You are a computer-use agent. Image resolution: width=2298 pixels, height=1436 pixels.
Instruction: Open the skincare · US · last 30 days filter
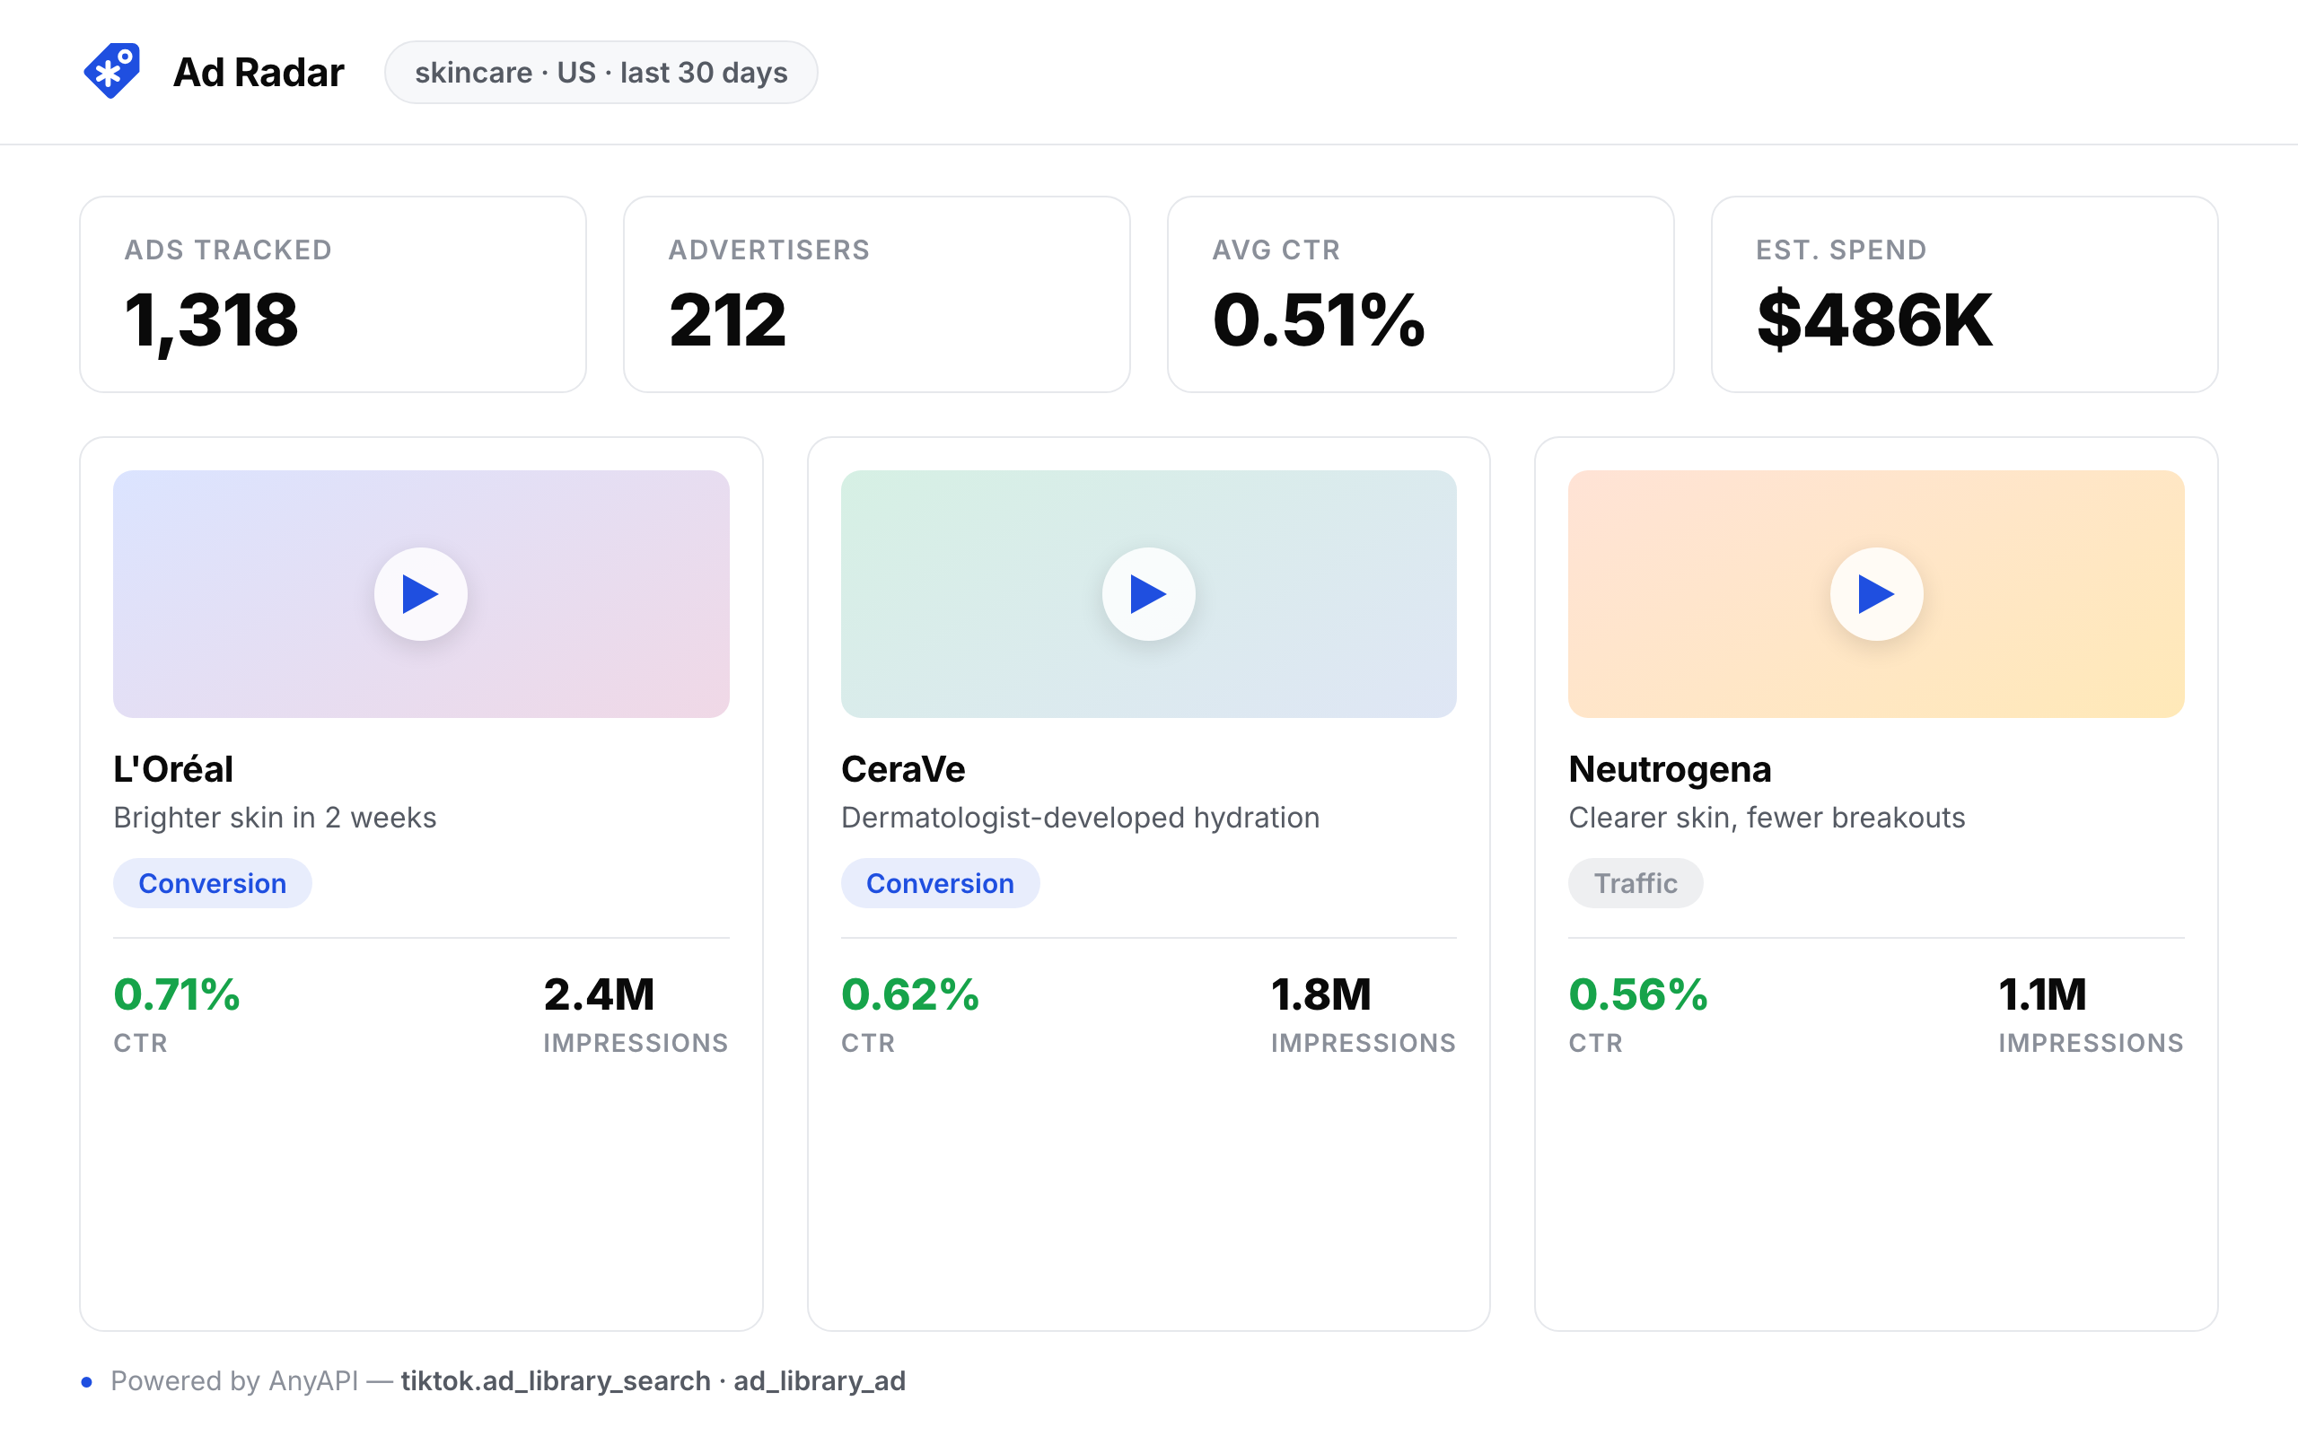point(601,72)
